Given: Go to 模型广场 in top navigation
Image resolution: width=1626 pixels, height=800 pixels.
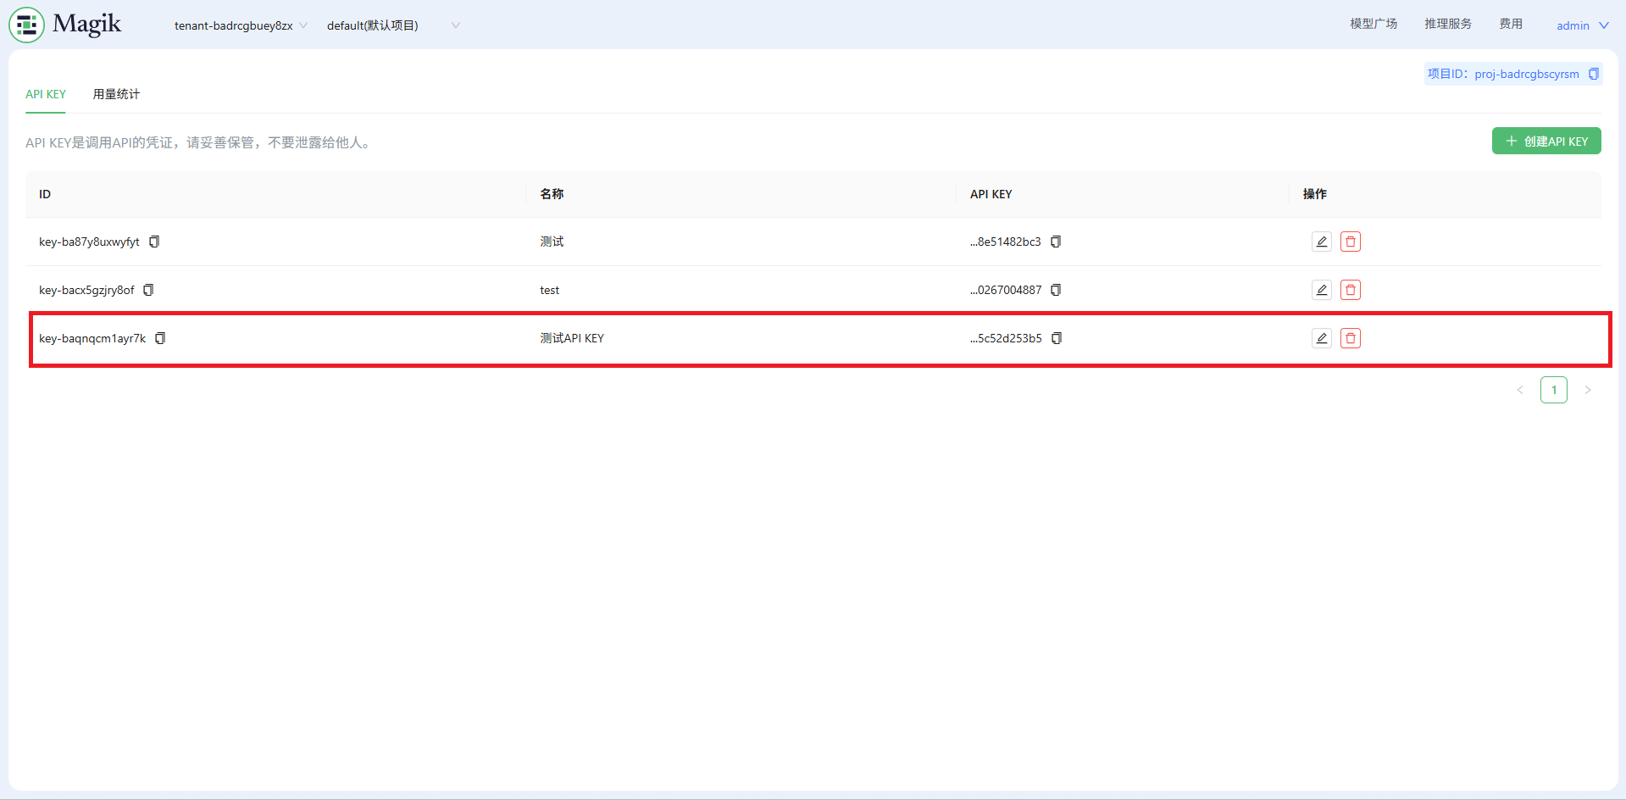Looking at the screenshot, I should 1373,24.
